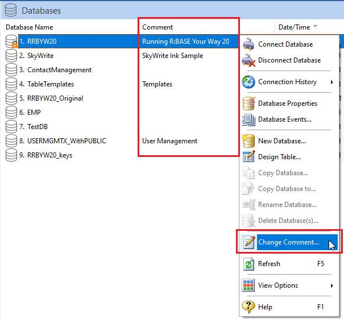
Task: Click the Help question mark icon
Action: pyautogui.click(x=248, y=306)
